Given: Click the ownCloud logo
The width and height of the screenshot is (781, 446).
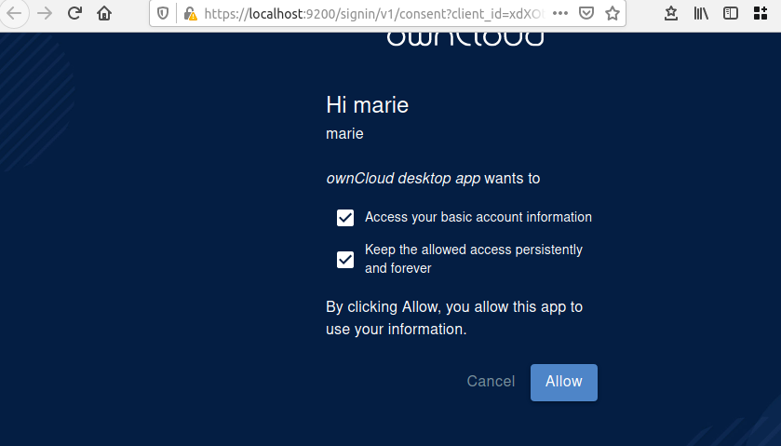Looking at the screenshot, I should coord(465,39).
